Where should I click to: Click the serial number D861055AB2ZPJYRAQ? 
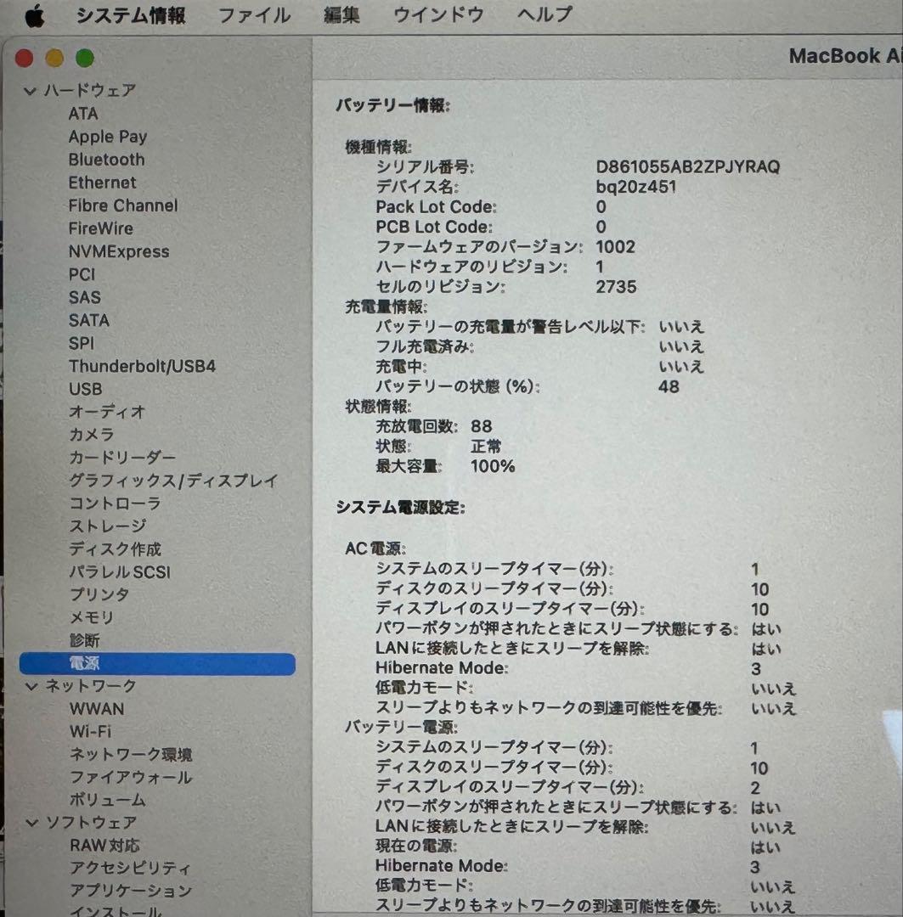(687, 167)
